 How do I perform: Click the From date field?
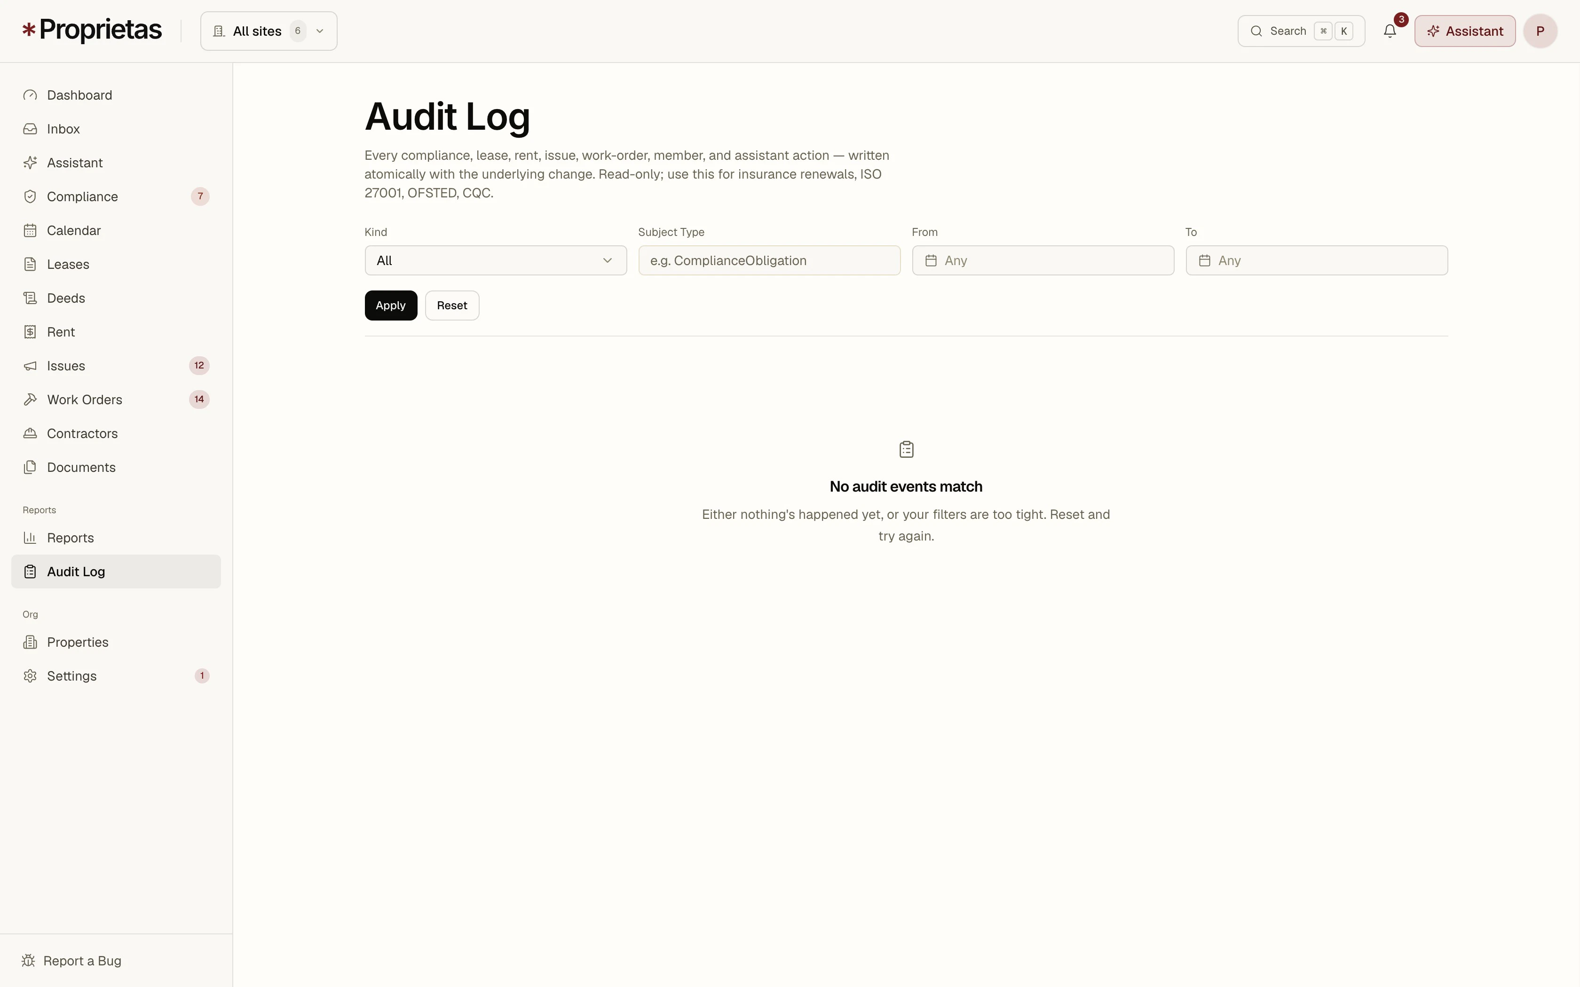pyautogui.click(x=1043, y=260)
